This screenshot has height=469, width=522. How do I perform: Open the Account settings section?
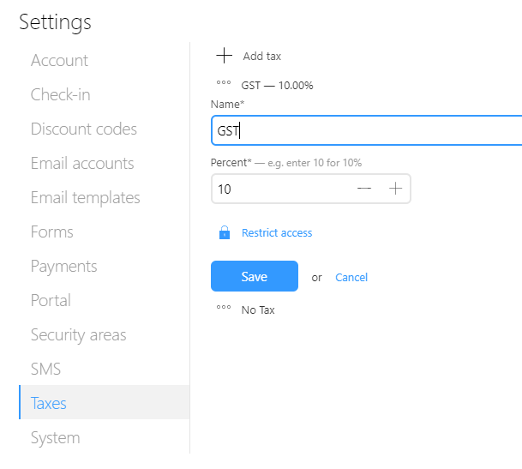click(x=59, y=60)
